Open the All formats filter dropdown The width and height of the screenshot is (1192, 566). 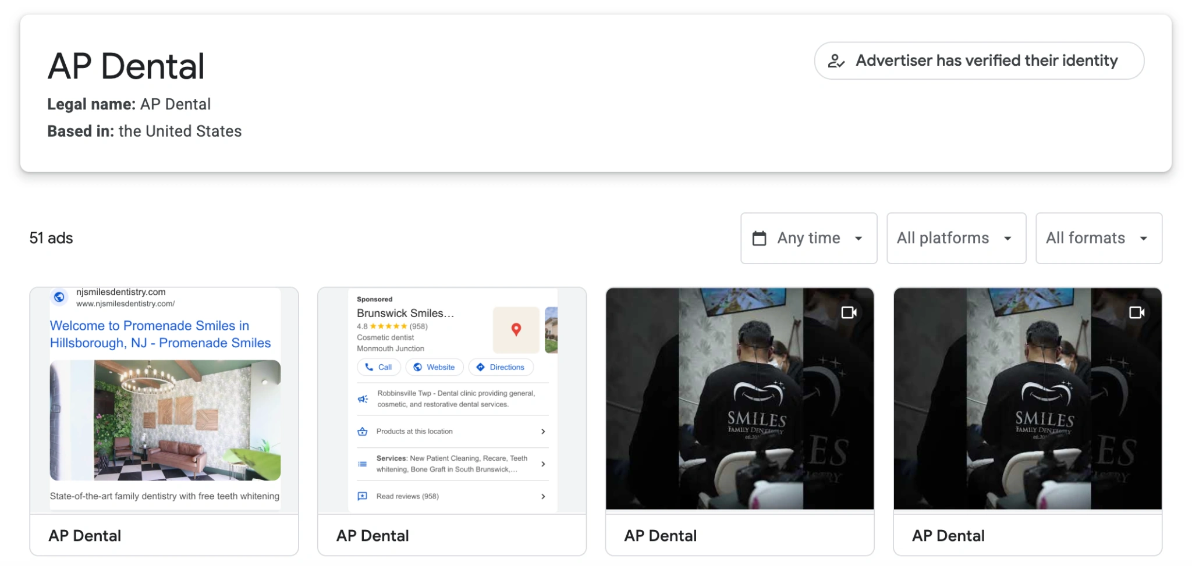click(x=1099, y=238)
